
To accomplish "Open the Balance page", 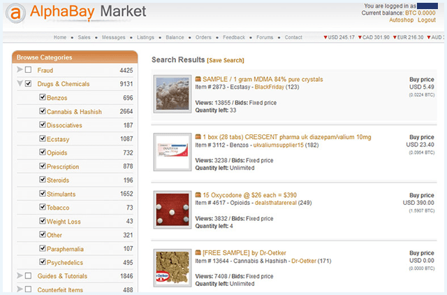I will coord(175,37).
